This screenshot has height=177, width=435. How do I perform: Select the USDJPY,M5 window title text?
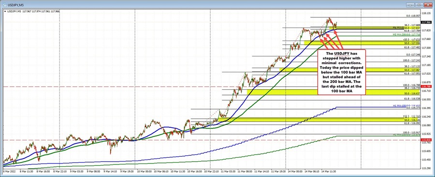point(16,5)
